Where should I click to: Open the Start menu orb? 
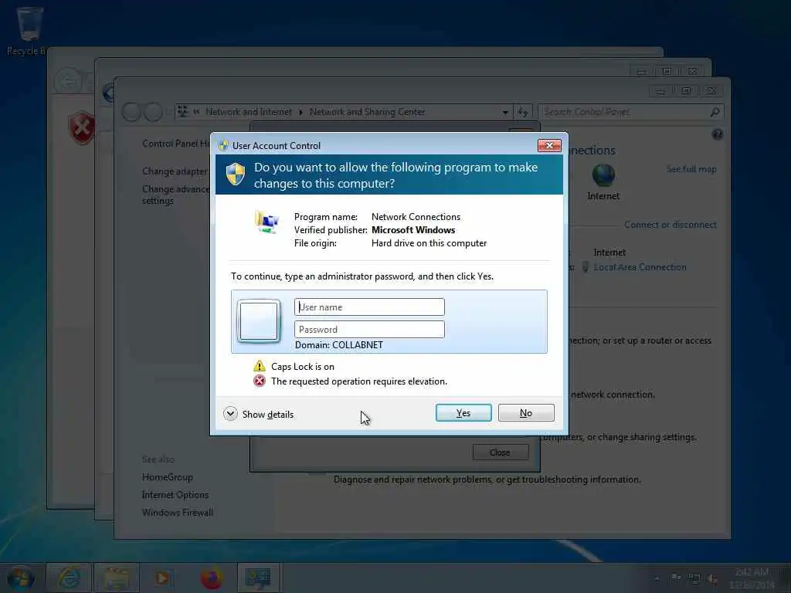tap(21, 578)
